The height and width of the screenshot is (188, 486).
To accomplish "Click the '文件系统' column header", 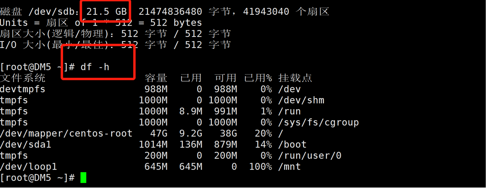I will (x=22, y=78).
